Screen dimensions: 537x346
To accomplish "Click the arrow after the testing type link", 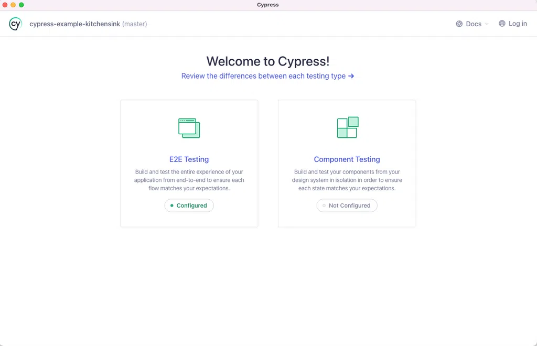I will point(351,76).
